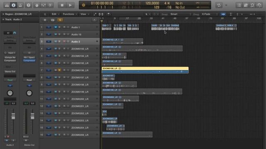266x149 pixels.
Task: Change Stereo Output Read automation mode
Action: (x=29, y=80)
